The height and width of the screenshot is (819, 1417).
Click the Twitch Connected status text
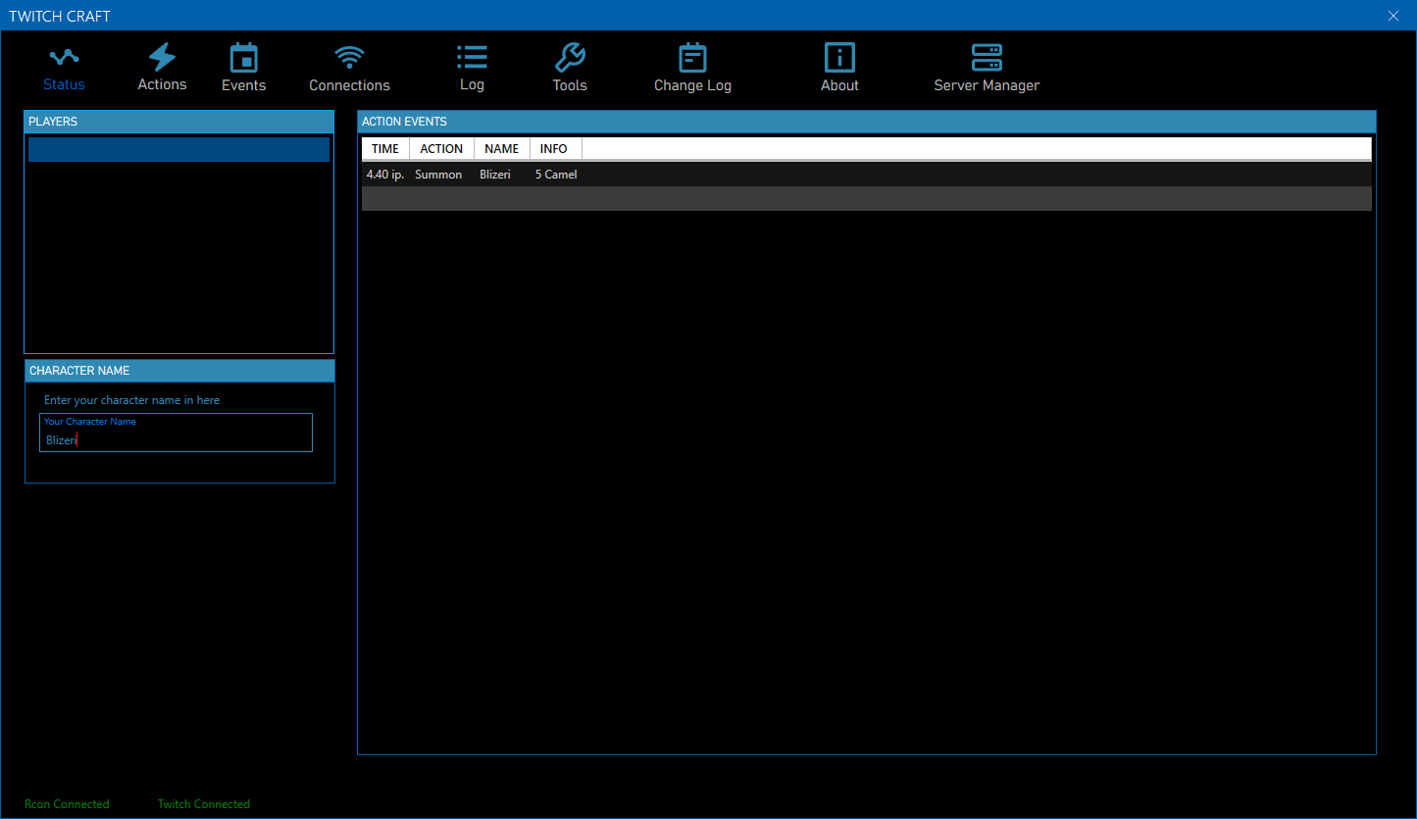click(x=204, y=804)
